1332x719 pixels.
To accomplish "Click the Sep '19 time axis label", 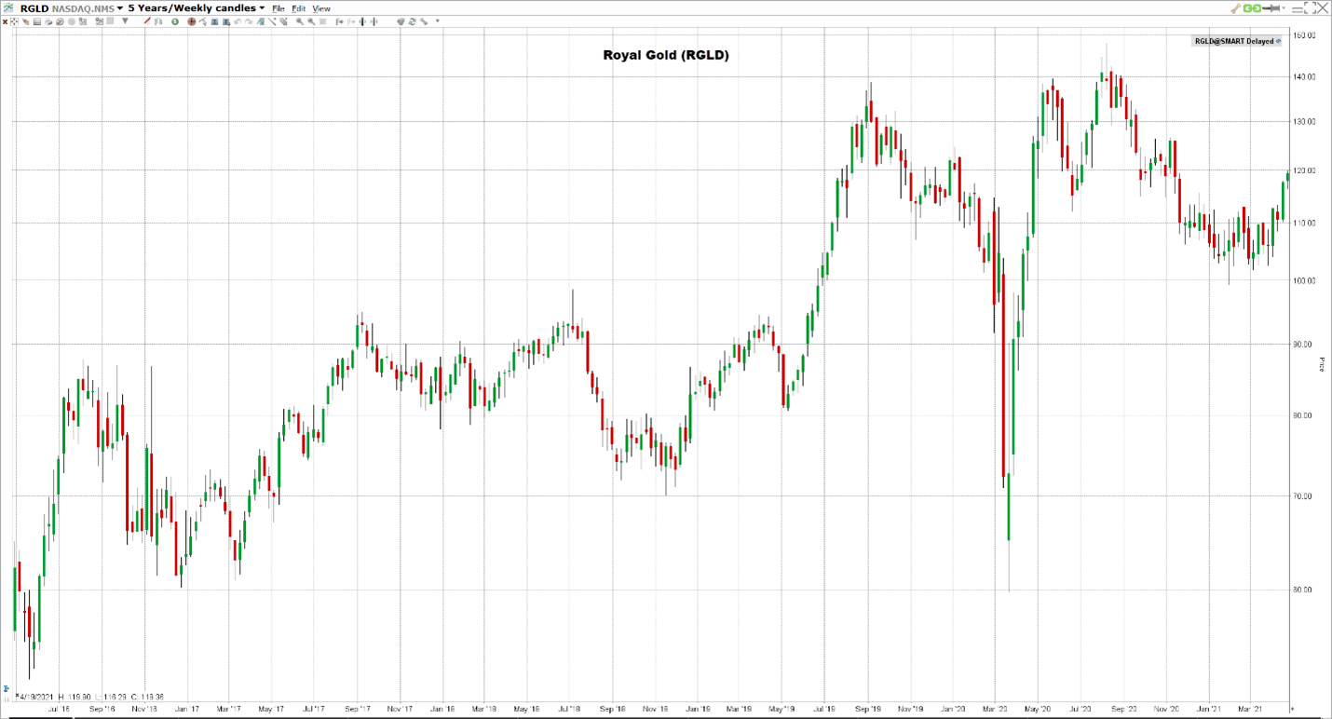I will pos(869,709).
